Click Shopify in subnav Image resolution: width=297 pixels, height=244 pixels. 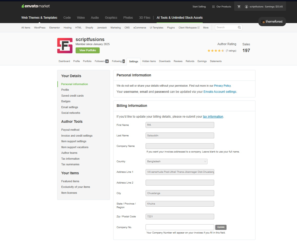(89, 28)
